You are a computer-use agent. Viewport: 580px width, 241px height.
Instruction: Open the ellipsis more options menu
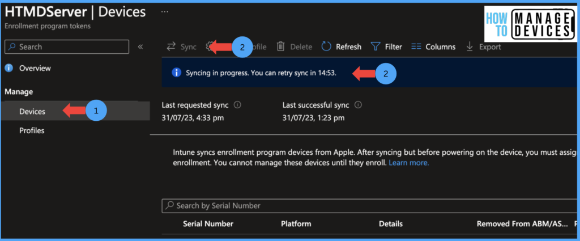(x=165, y=12)
